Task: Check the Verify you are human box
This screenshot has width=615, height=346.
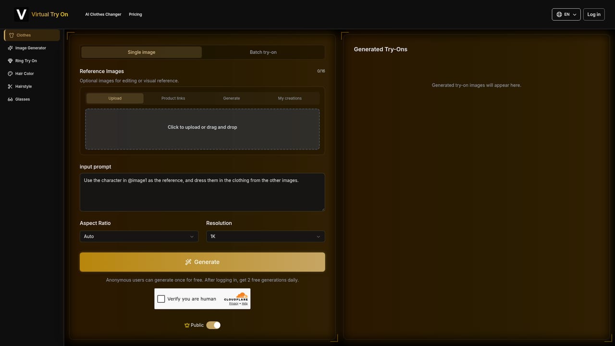Action: click(x=161, y=299)
